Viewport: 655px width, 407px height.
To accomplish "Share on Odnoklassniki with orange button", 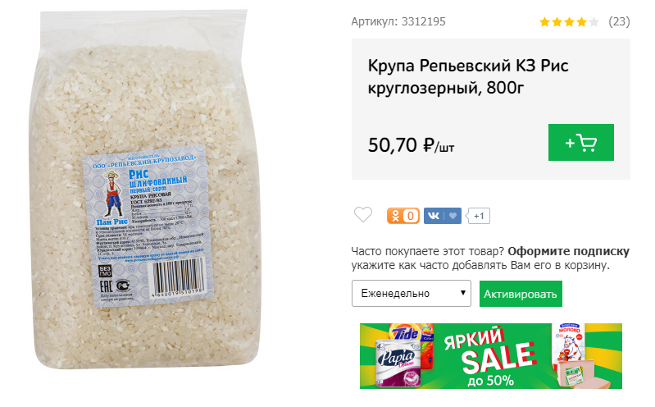I will (403, 216).
